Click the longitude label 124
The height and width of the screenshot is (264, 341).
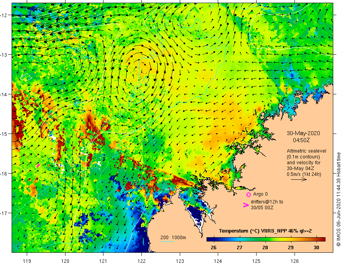pyautogui.click(x=218, y=261)
